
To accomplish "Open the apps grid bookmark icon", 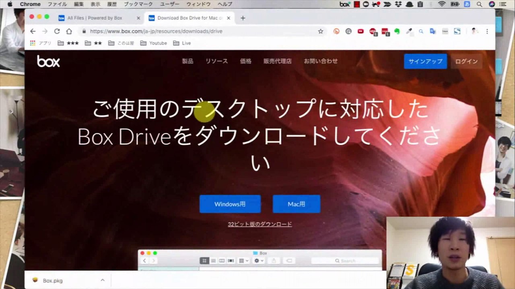I will (33, 43).
